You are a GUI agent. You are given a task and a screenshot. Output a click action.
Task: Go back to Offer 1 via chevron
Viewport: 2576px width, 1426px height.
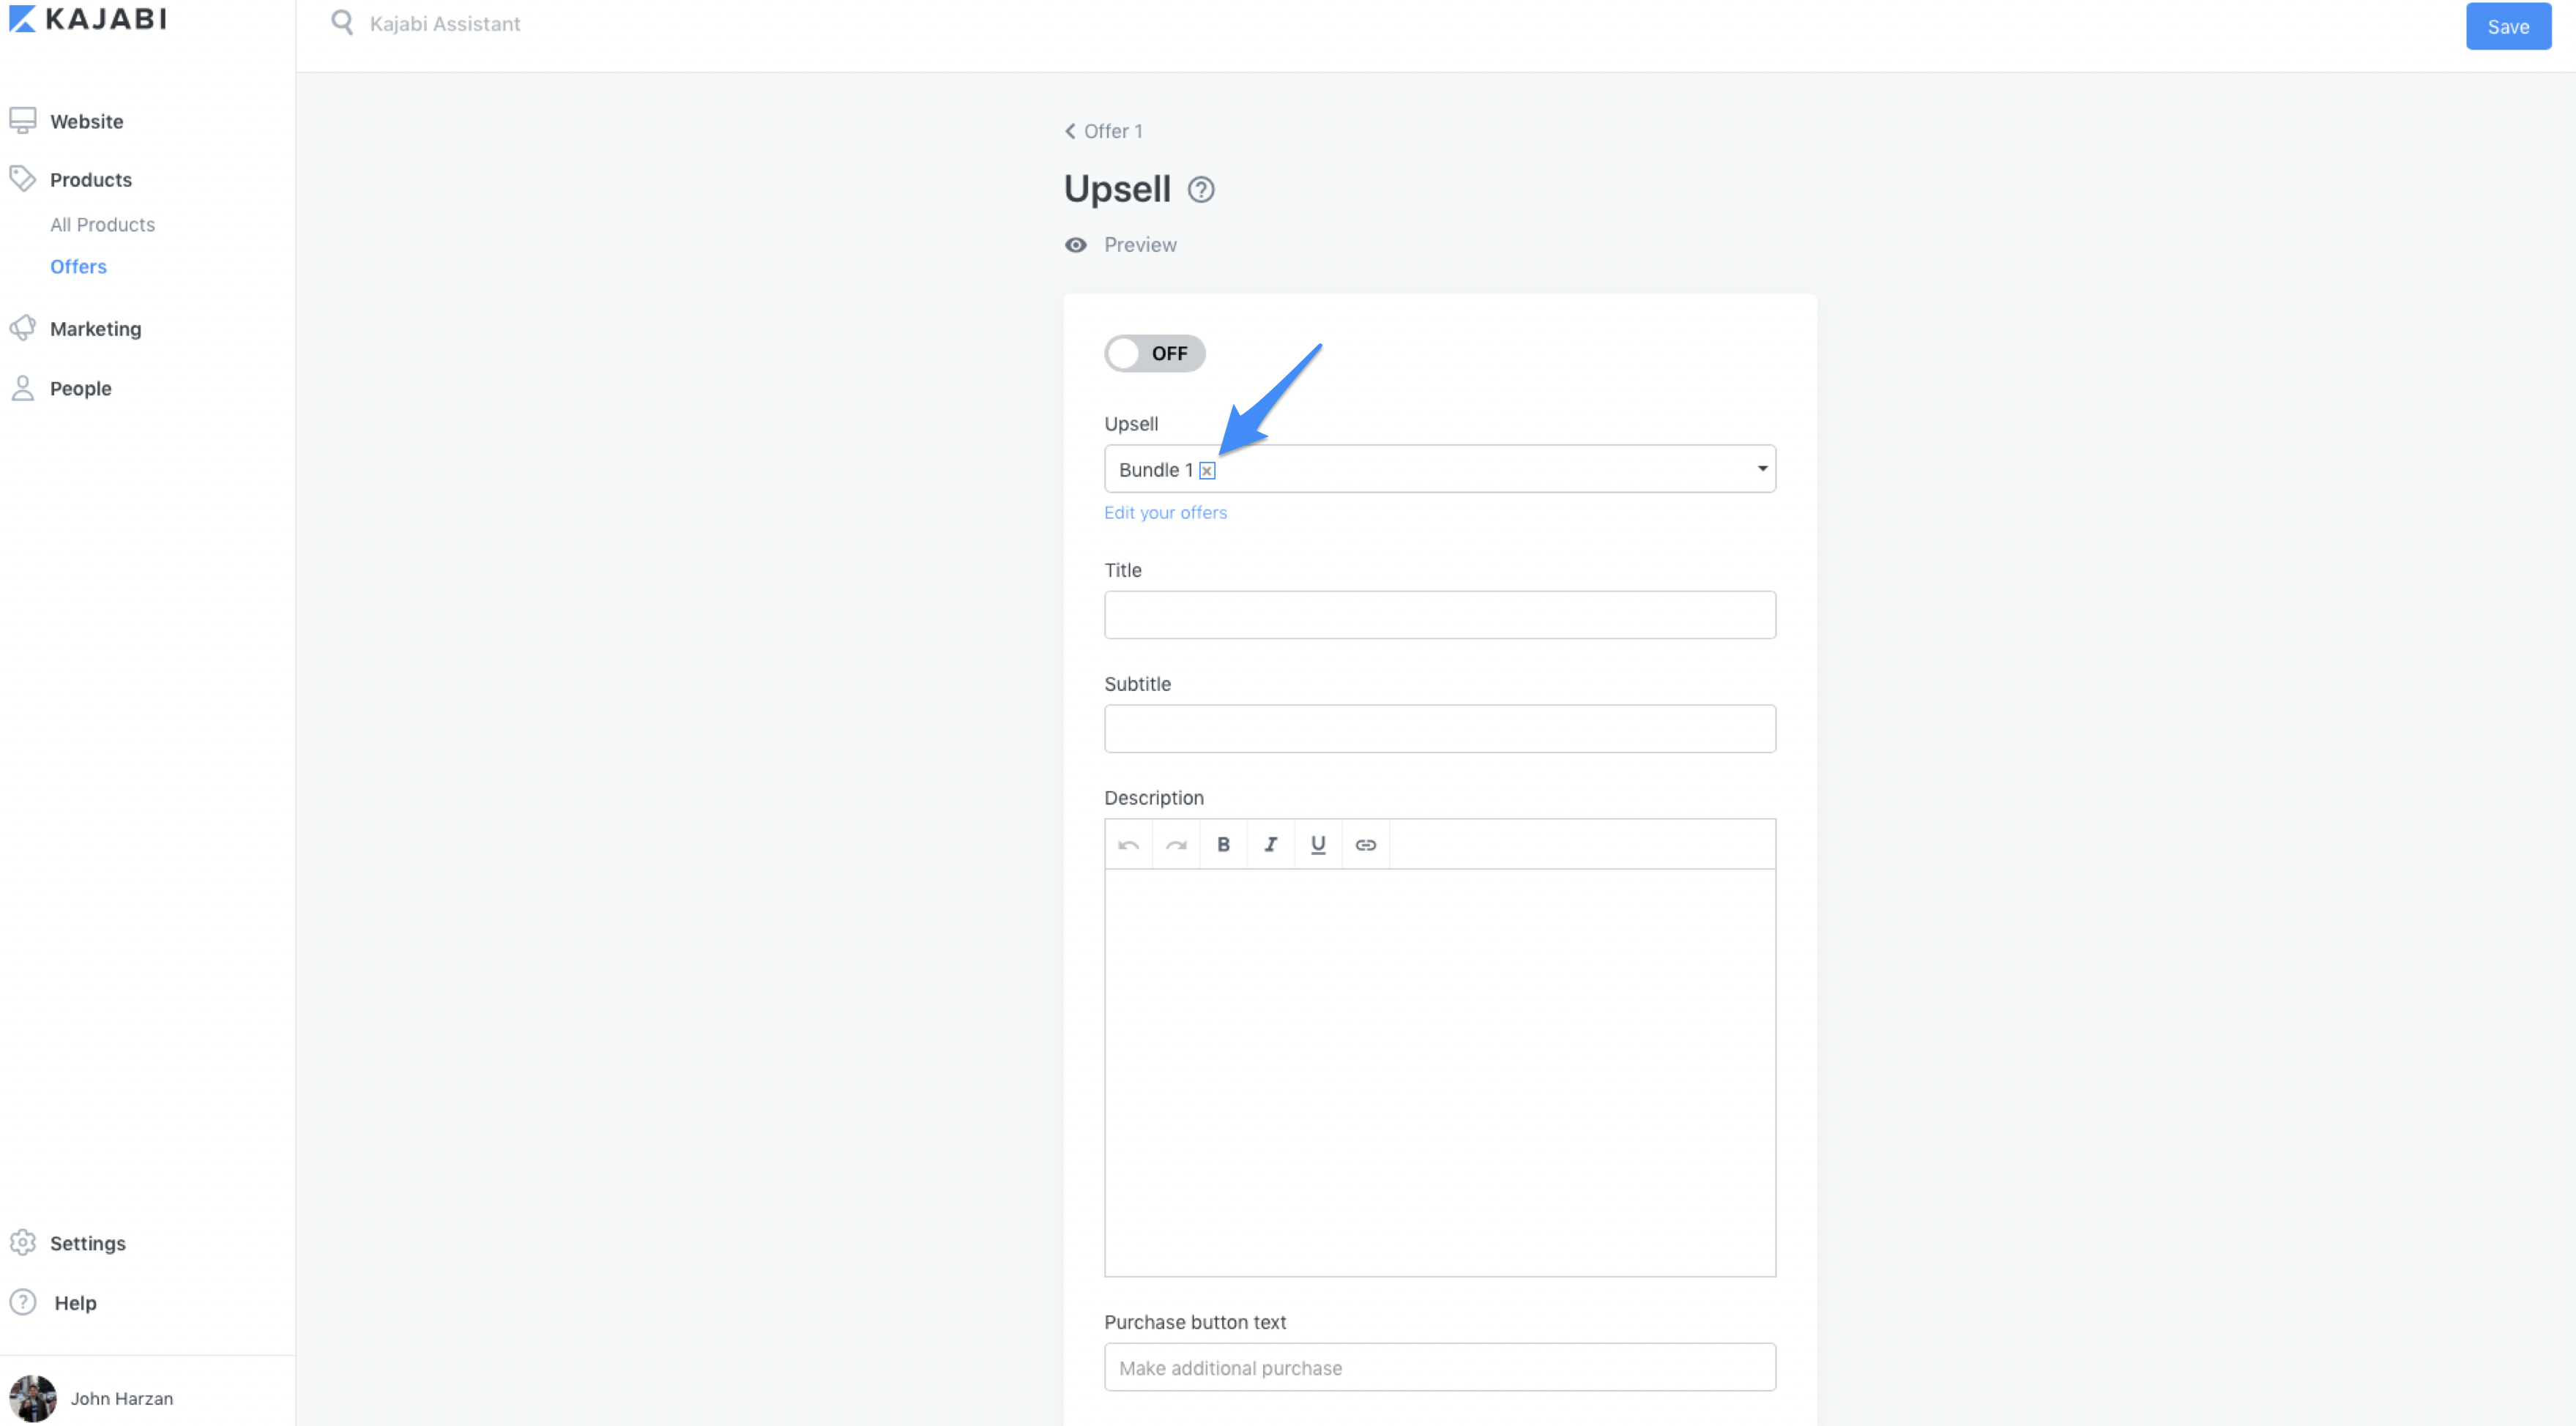(x=1070, y=131)
